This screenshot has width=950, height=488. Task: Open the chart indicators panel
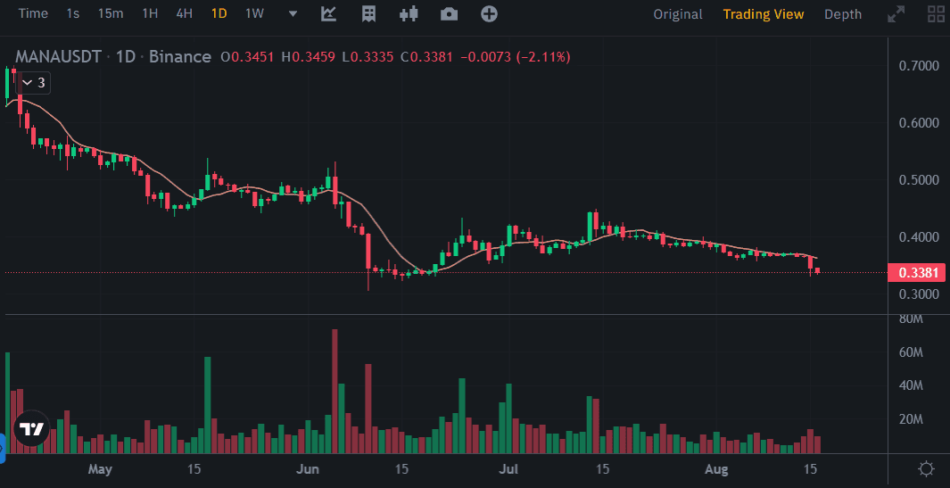tap(328, 14)
